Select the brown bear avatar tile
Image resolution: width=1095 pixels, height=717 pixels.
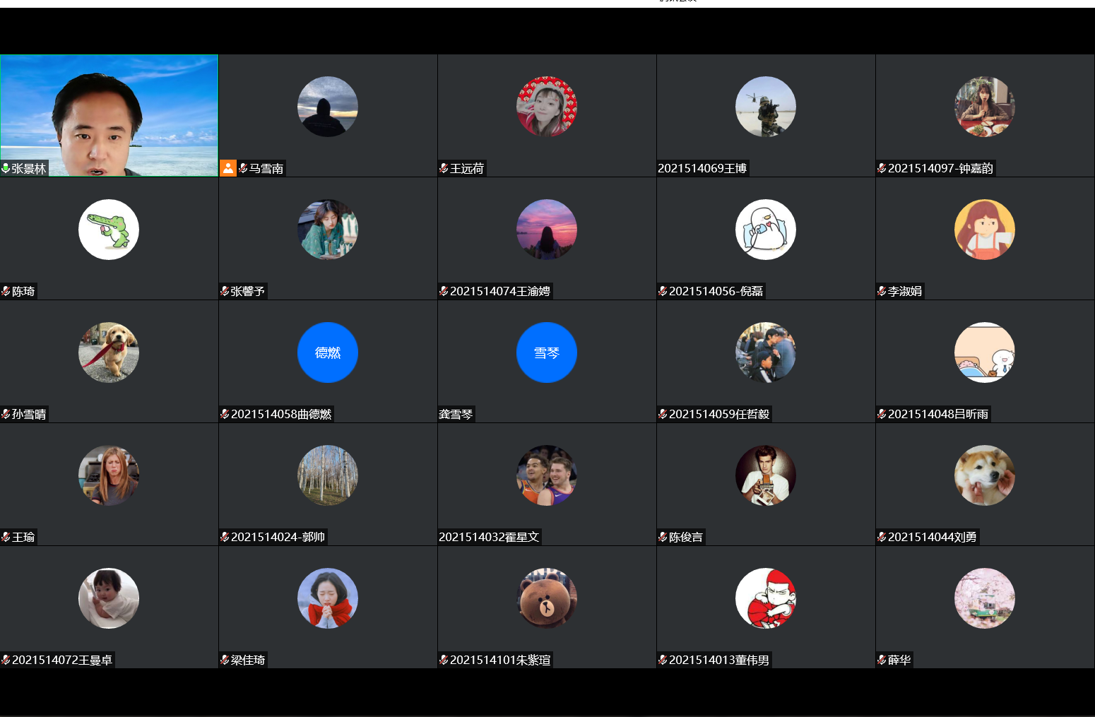click(547, 598)
